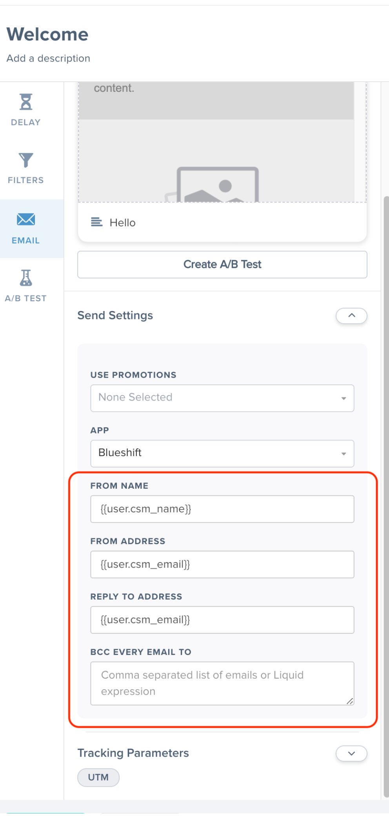389x817 pixels.
Task: Click the DELAY label in sidebar
Action: [26, 122]
